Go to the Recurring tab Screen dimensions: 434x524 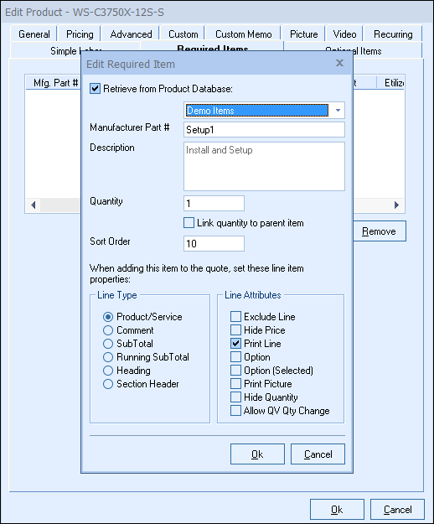tap(393, 34)
